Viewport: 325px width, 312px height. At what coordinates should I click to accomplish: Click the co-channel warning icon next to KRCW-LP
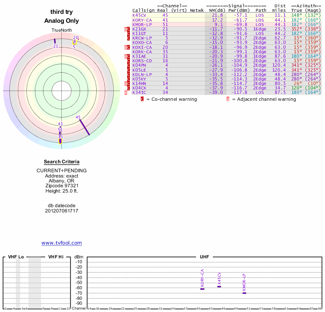(129, 38)
